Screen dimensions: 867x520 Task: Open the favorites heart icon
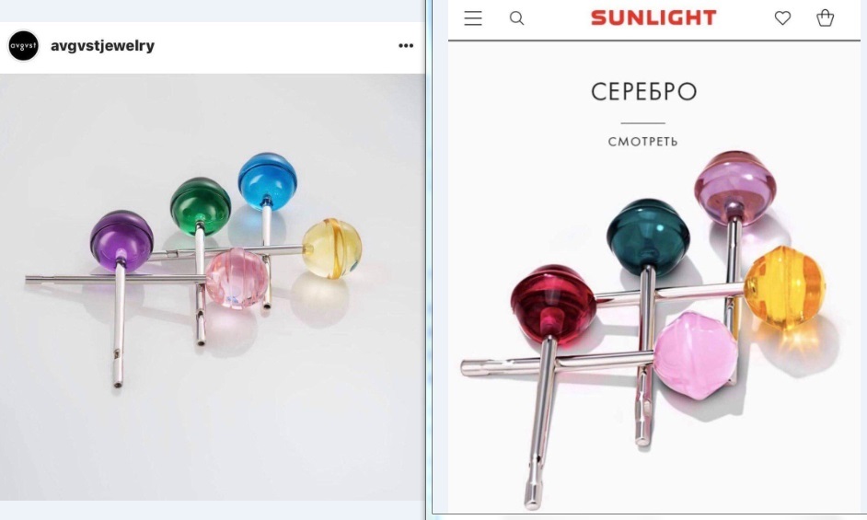coord(782,18)
